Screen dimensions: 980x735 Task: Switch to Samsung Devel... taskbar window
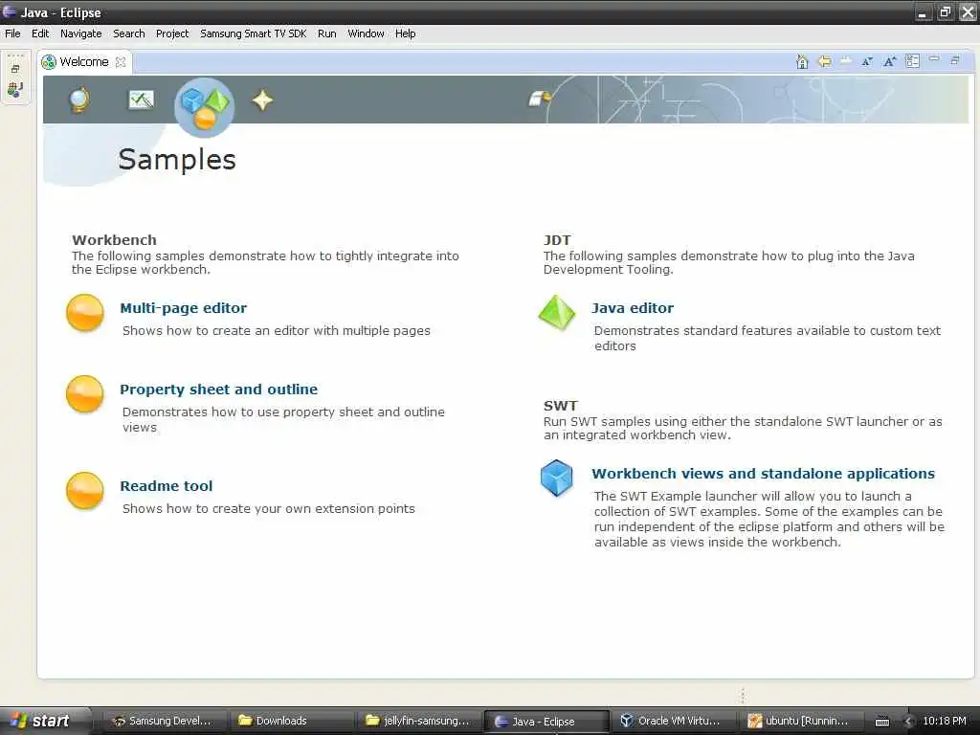163,721
